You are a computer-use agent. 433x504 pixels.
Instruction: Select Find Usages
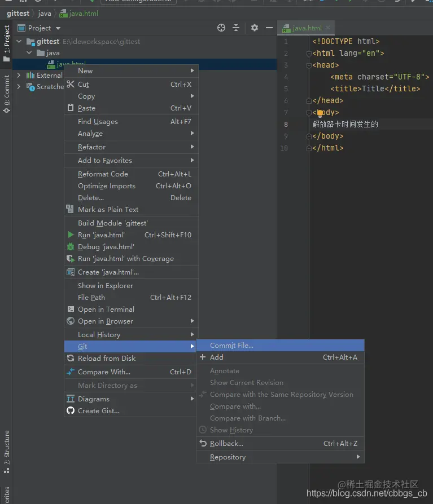132,122
